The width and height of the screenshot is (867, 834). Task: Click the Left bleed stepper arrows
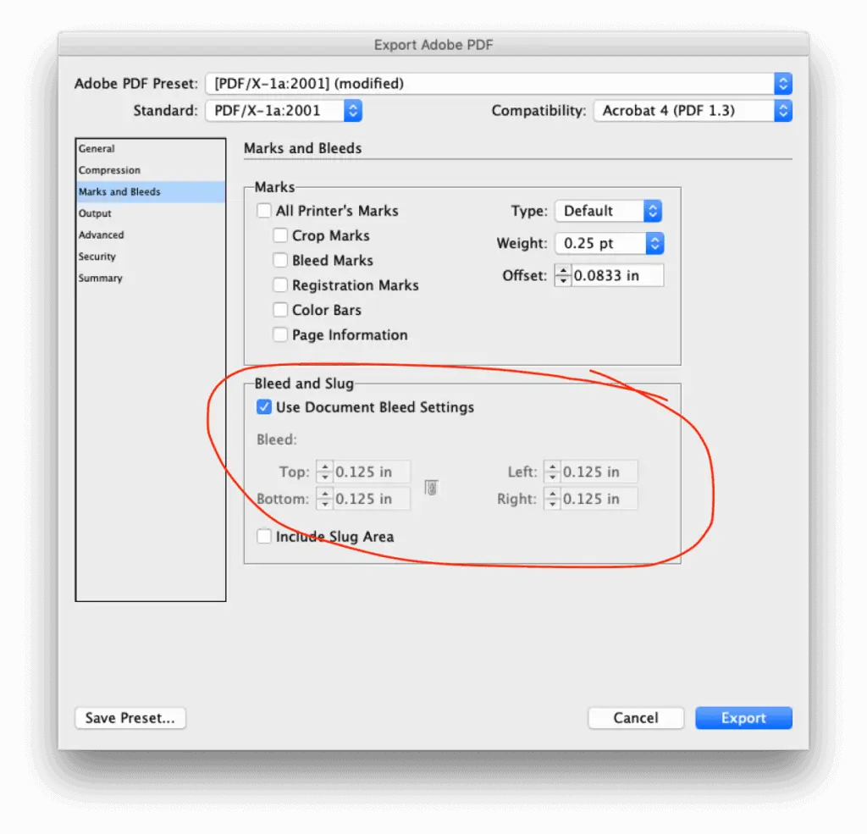552,472
